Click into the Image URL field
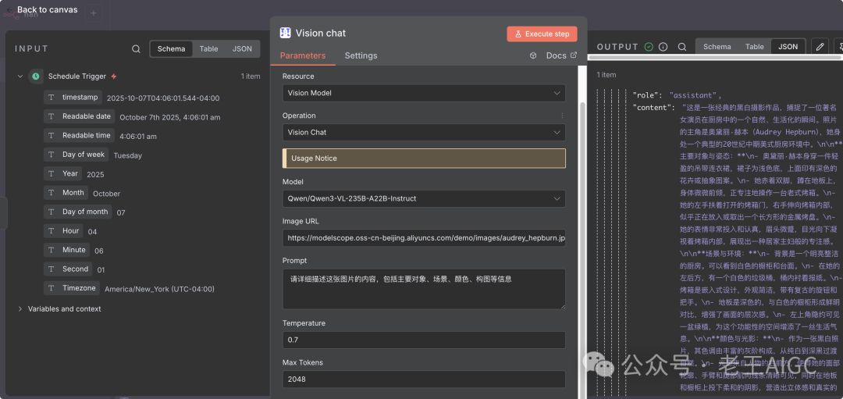The height and width of the screenshot is (399, 843). click(x=424, y=237)
